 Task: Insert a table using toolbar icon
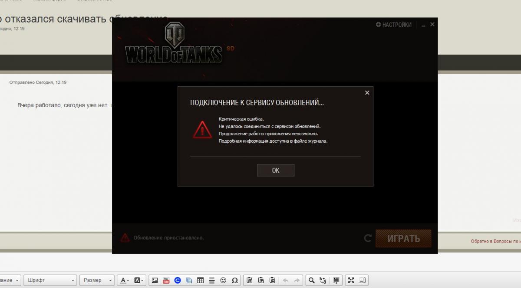tap(200, 280)
